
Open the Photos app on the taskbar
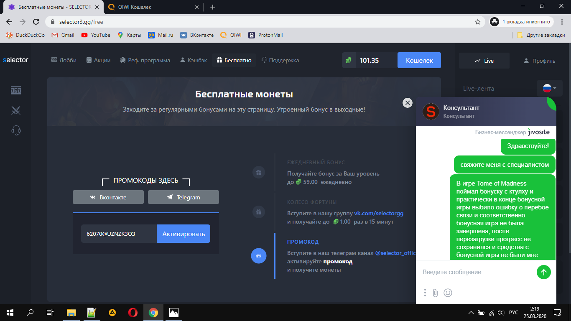point(174,312)
